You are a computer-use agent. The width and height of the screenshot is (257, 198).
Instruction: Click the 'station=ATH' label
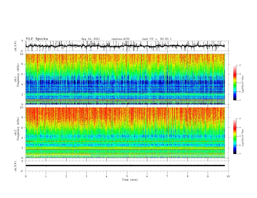[x=120, y=39]
